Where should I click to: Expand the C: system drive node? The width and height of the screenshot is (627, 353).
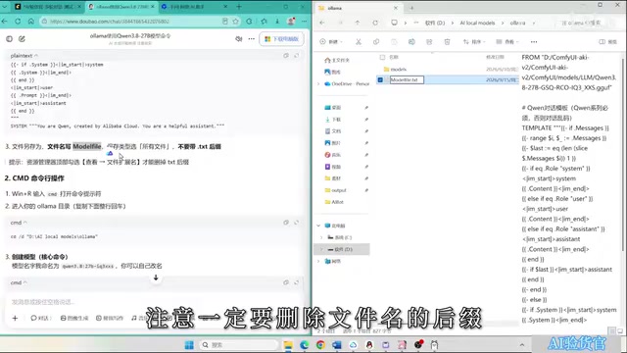pos(322,237)
